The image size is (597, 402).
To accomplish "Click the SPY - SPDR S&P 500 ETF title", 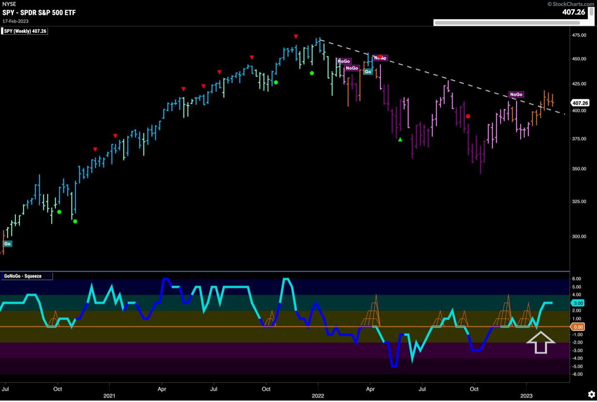I will (x=39, y=12).
